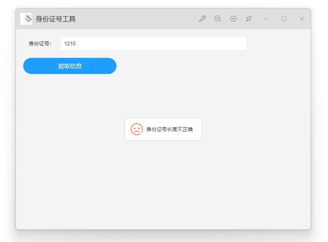Click the 身份证号长度不正确 error message
Image resolution: width=328 pixels, height=242 pixels.
click(x=170, y=129)
